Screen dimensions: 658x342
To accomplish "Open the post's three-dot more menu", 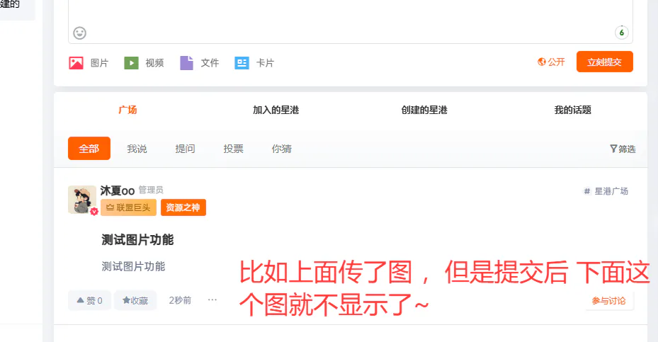I will [212, 300].
